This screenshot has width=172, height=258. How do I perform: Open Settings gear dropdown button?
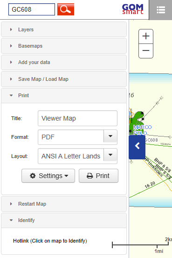(x=48, y=176)
